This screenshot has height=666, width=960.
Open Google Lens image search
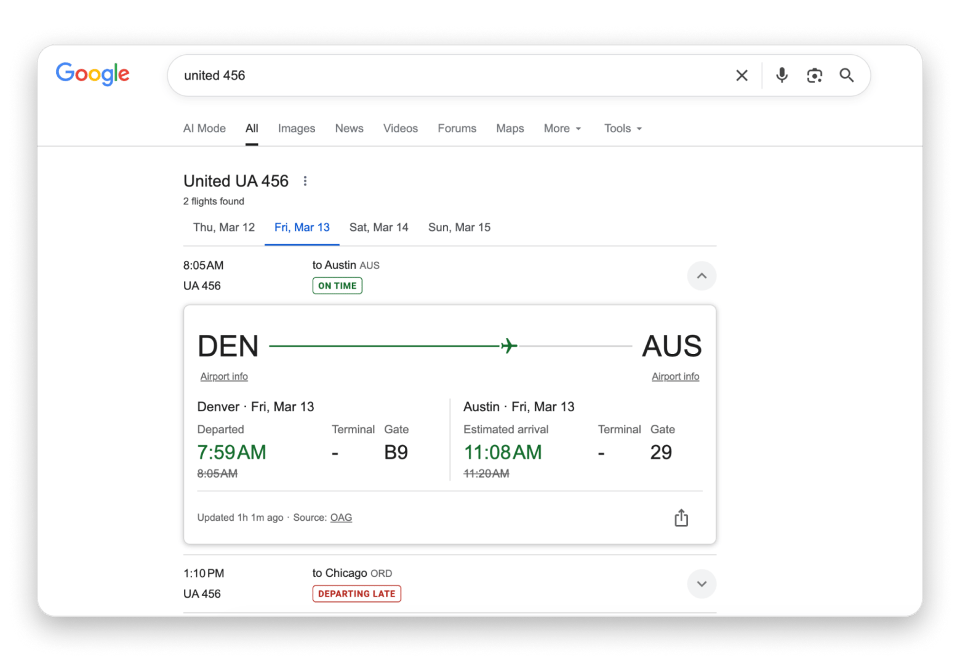point(814,75)
